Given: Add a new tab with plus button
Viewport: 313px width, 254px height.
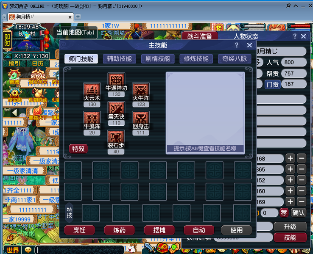Looking at the screenshot, I should [78, 17].
